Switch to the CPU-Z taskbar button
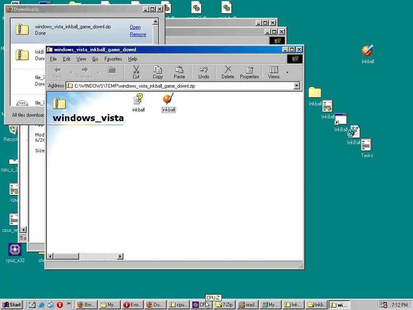The height and width of the screenshot is (310, 413). coord(202,305)
